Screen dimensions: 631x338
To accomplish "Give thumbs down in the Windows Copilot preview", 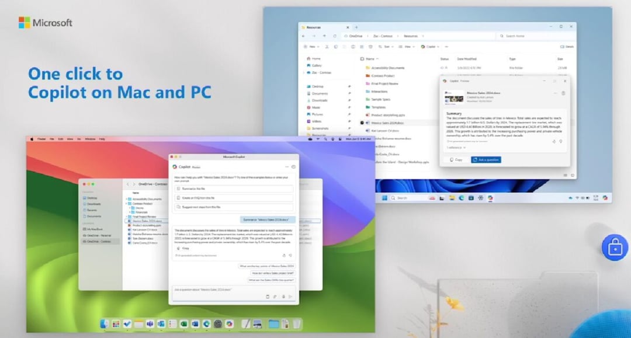I will pos(560,141).
